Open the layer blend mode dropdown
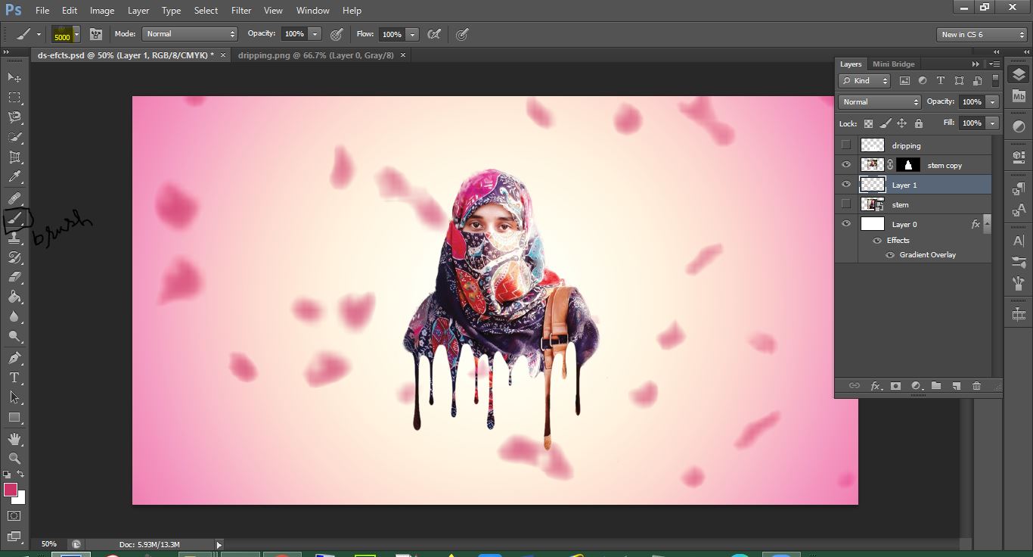The width and height of the screenshot is (1033, 557). coord(879,102)
